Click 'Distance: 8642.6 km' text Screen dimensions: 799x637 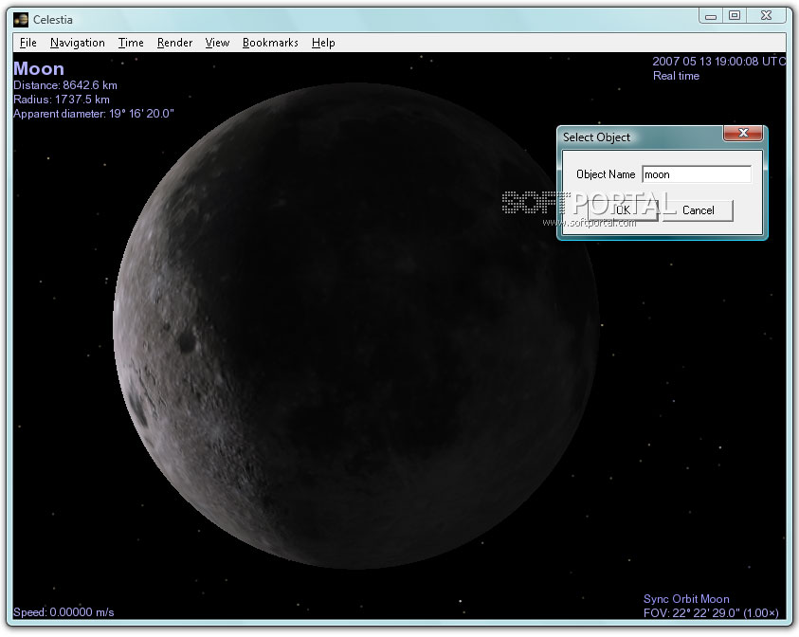point(65,85)
